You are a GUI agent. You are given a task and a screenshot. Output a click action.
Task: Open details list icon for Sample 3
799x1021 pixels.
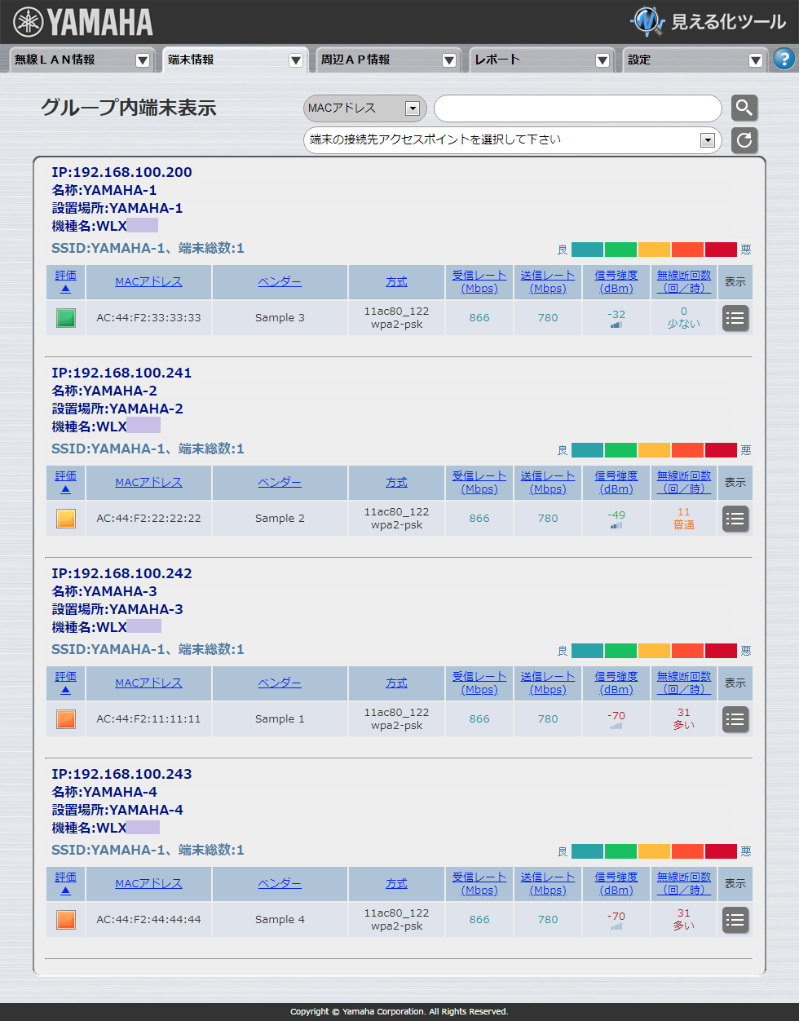point(735,318)
